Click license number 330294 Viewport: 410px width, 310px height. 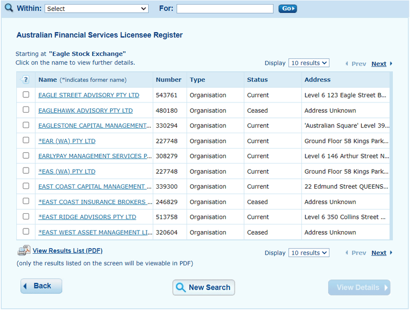167,126
